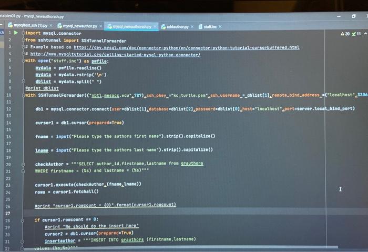Click the green typo checkmark showing 11

[354, 34]
